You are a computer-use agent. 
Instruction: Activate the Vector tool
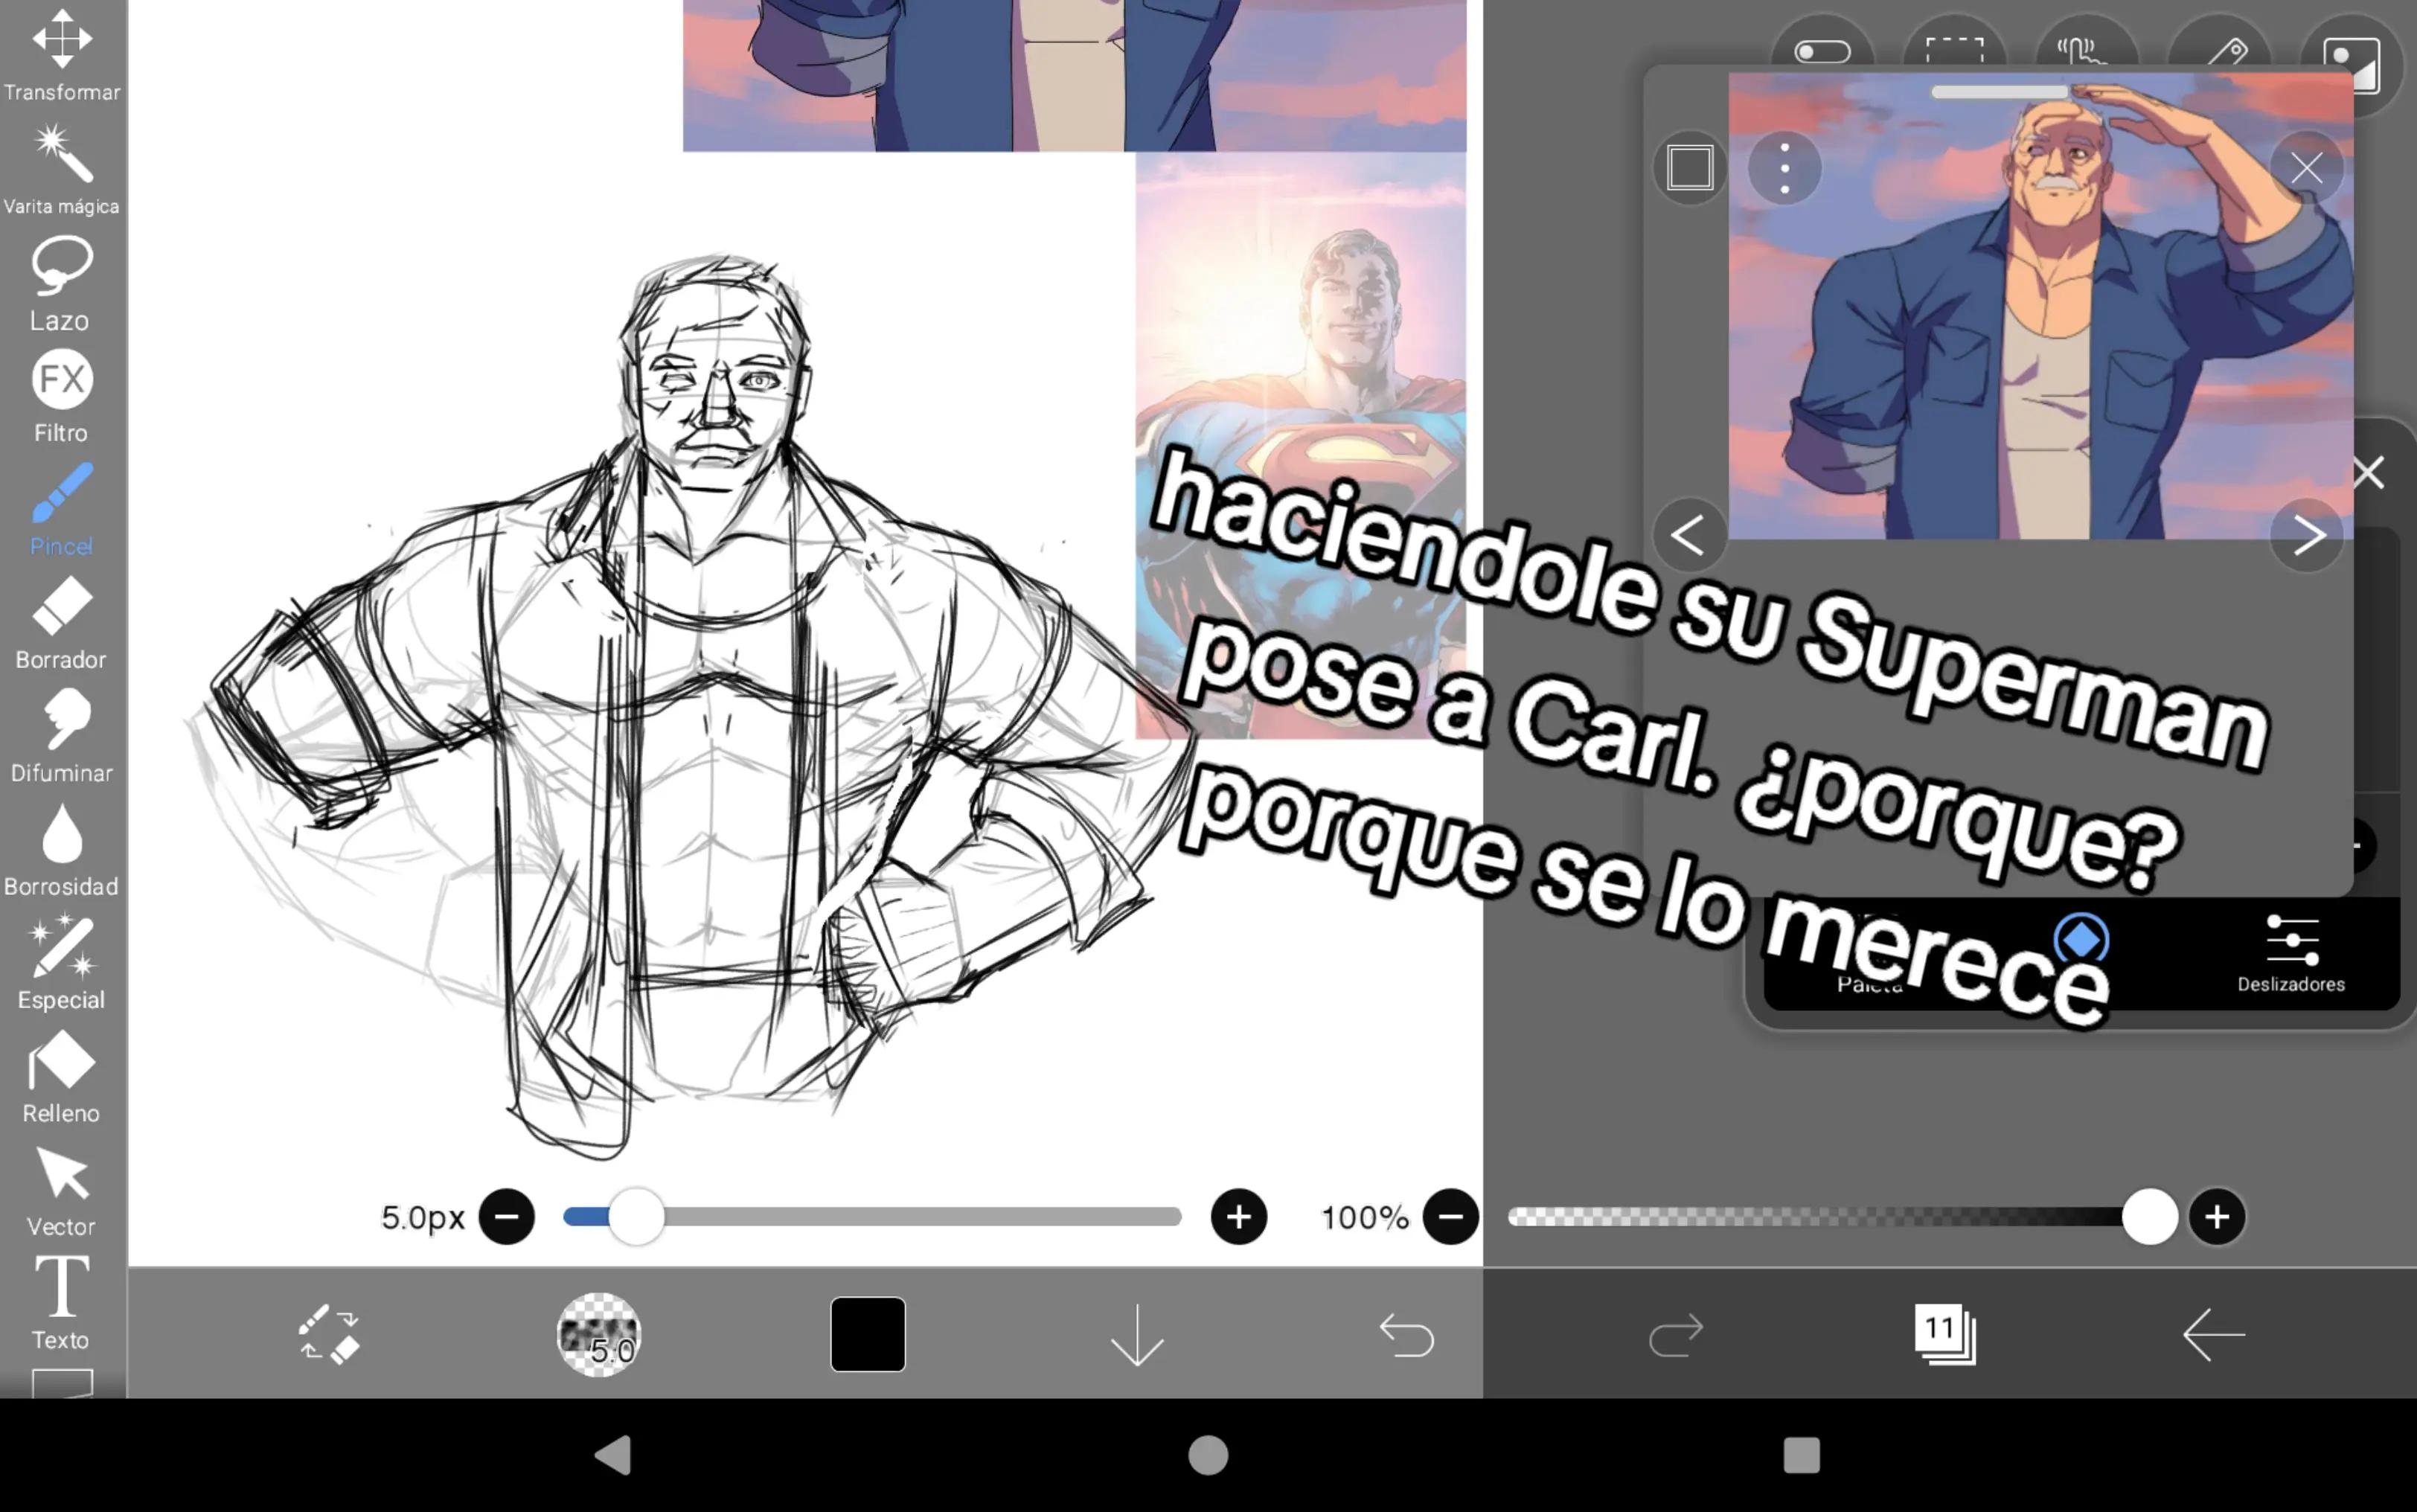62,1191
